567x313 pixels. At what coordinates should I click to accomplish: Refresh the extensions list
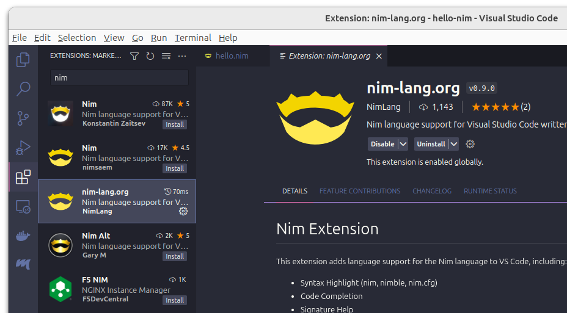click(x=150, y=56)
